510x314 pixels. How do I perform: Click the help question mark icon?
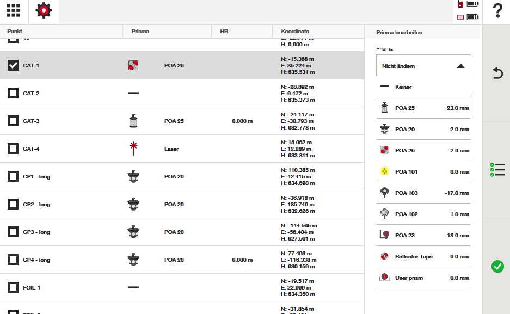pyautogui.click(x=497, y=11)
